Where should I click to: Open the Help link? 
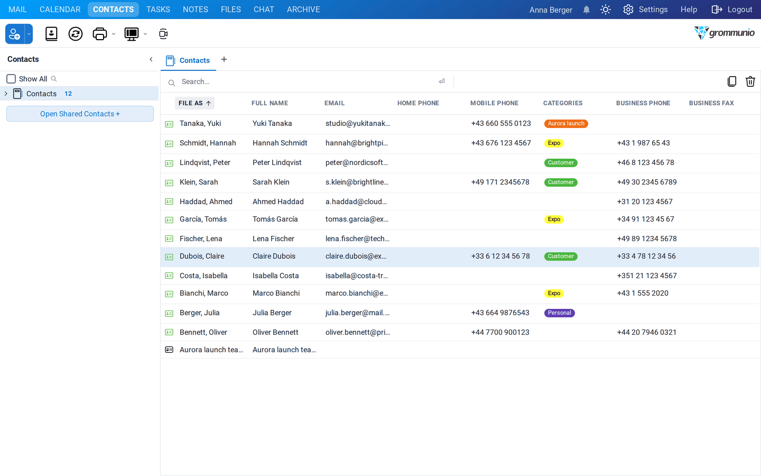pyautogui.click(x=689, y=10)
